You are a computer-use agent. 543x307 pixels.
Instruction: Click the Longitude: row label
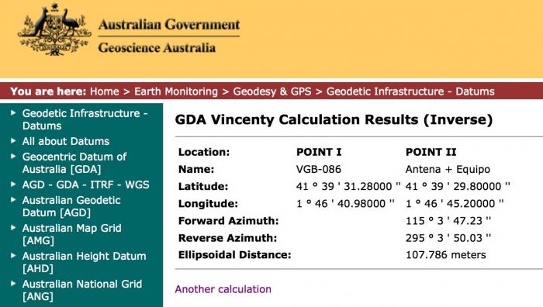tap(208, 204)
